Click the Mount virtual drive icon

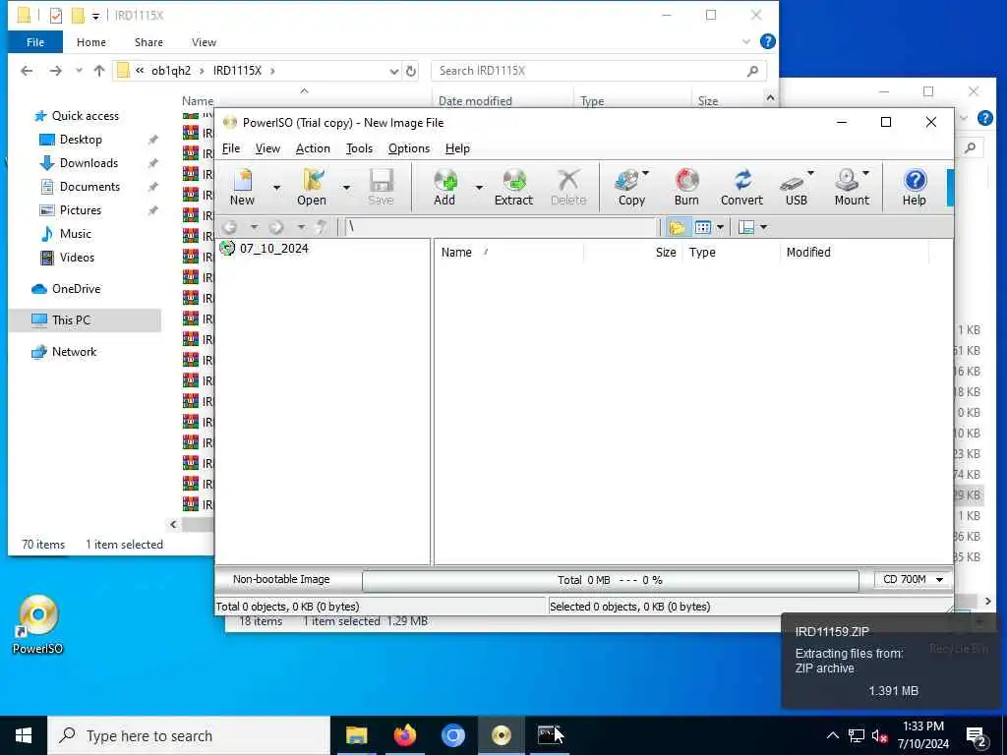coord(851,187)
